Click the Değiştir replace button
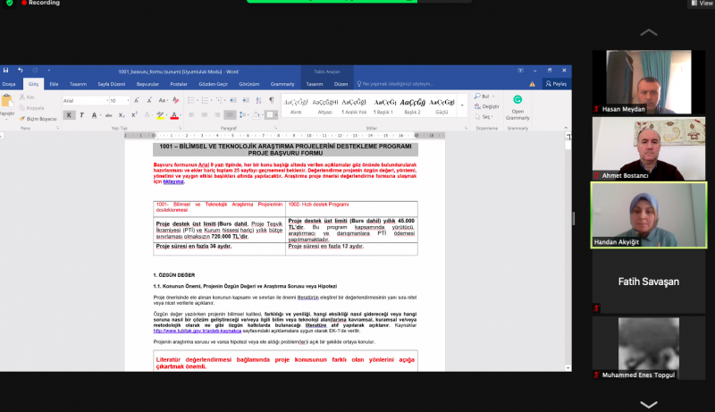Image resolution: width=715 pixels, height=412 pixels. (490, 105)
